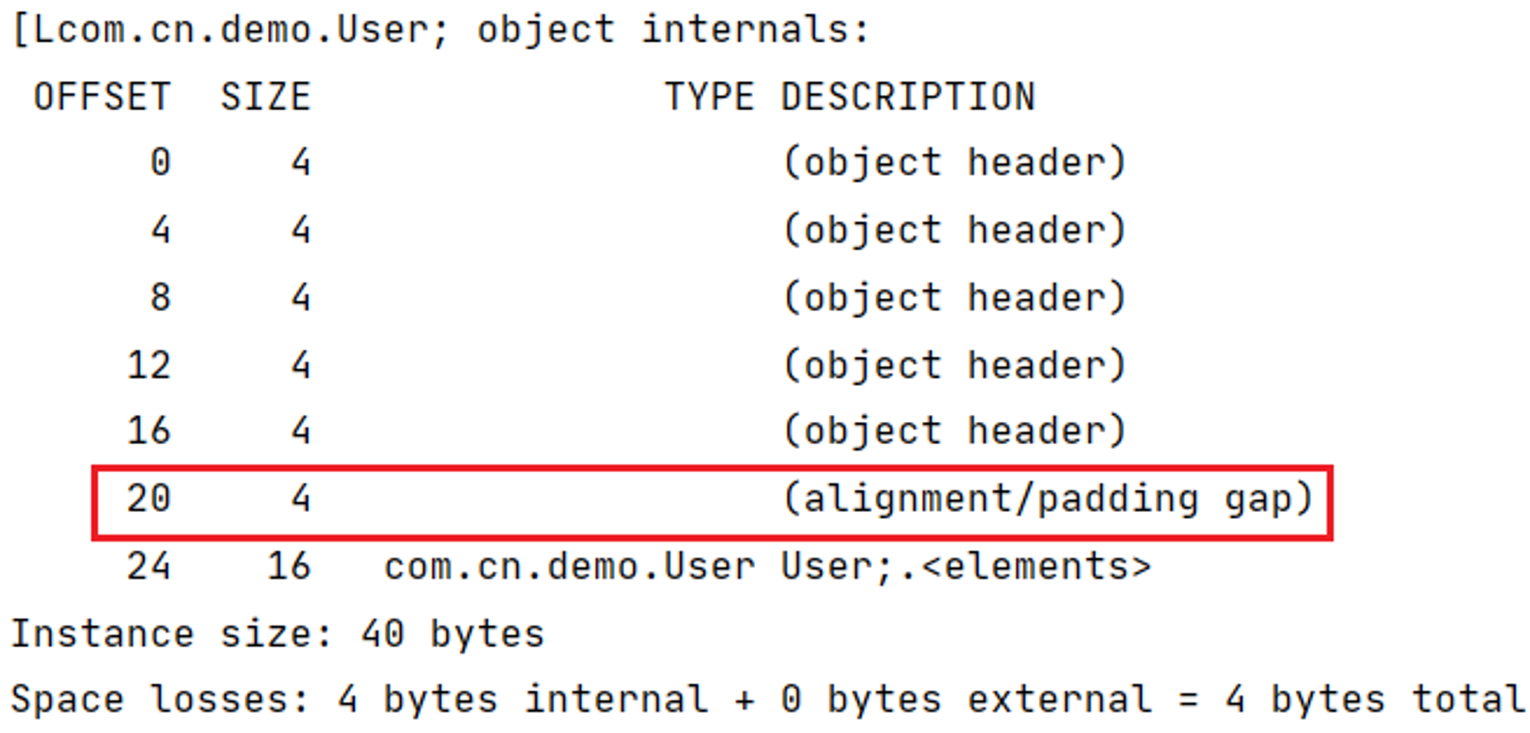Click the offset value 20 in the red box

pos(148,498)
